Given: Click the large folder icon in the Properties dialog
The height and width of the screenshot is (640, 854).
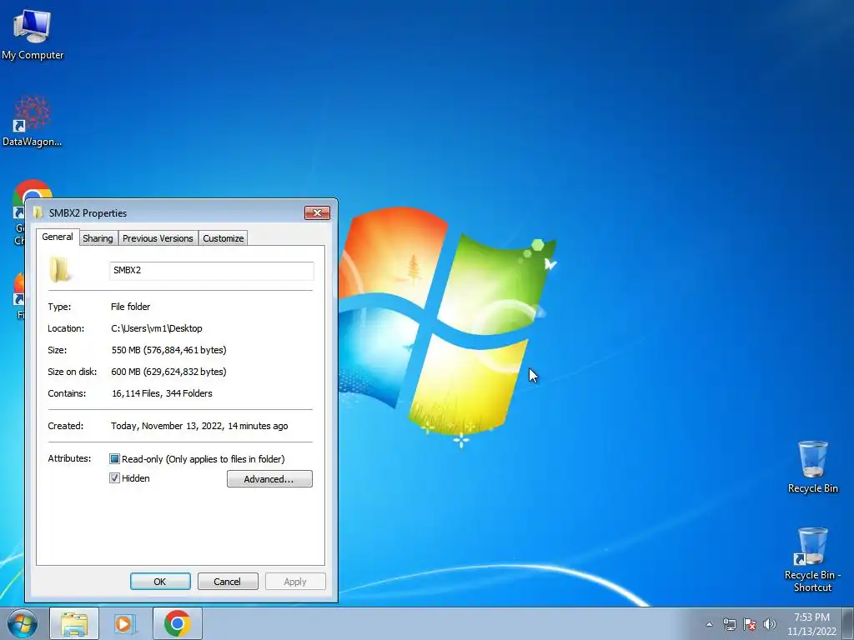Looking at the screenshot, I should [59, 270].
